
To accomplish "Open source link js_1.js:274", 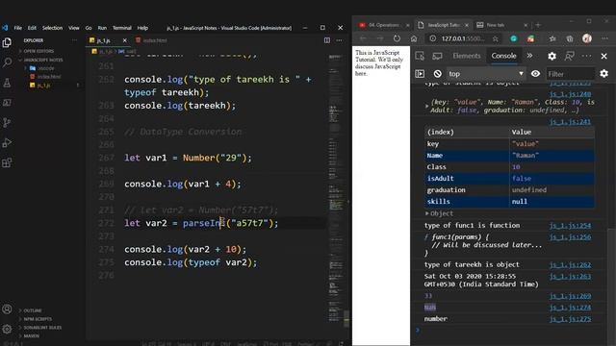I will 570,308.
